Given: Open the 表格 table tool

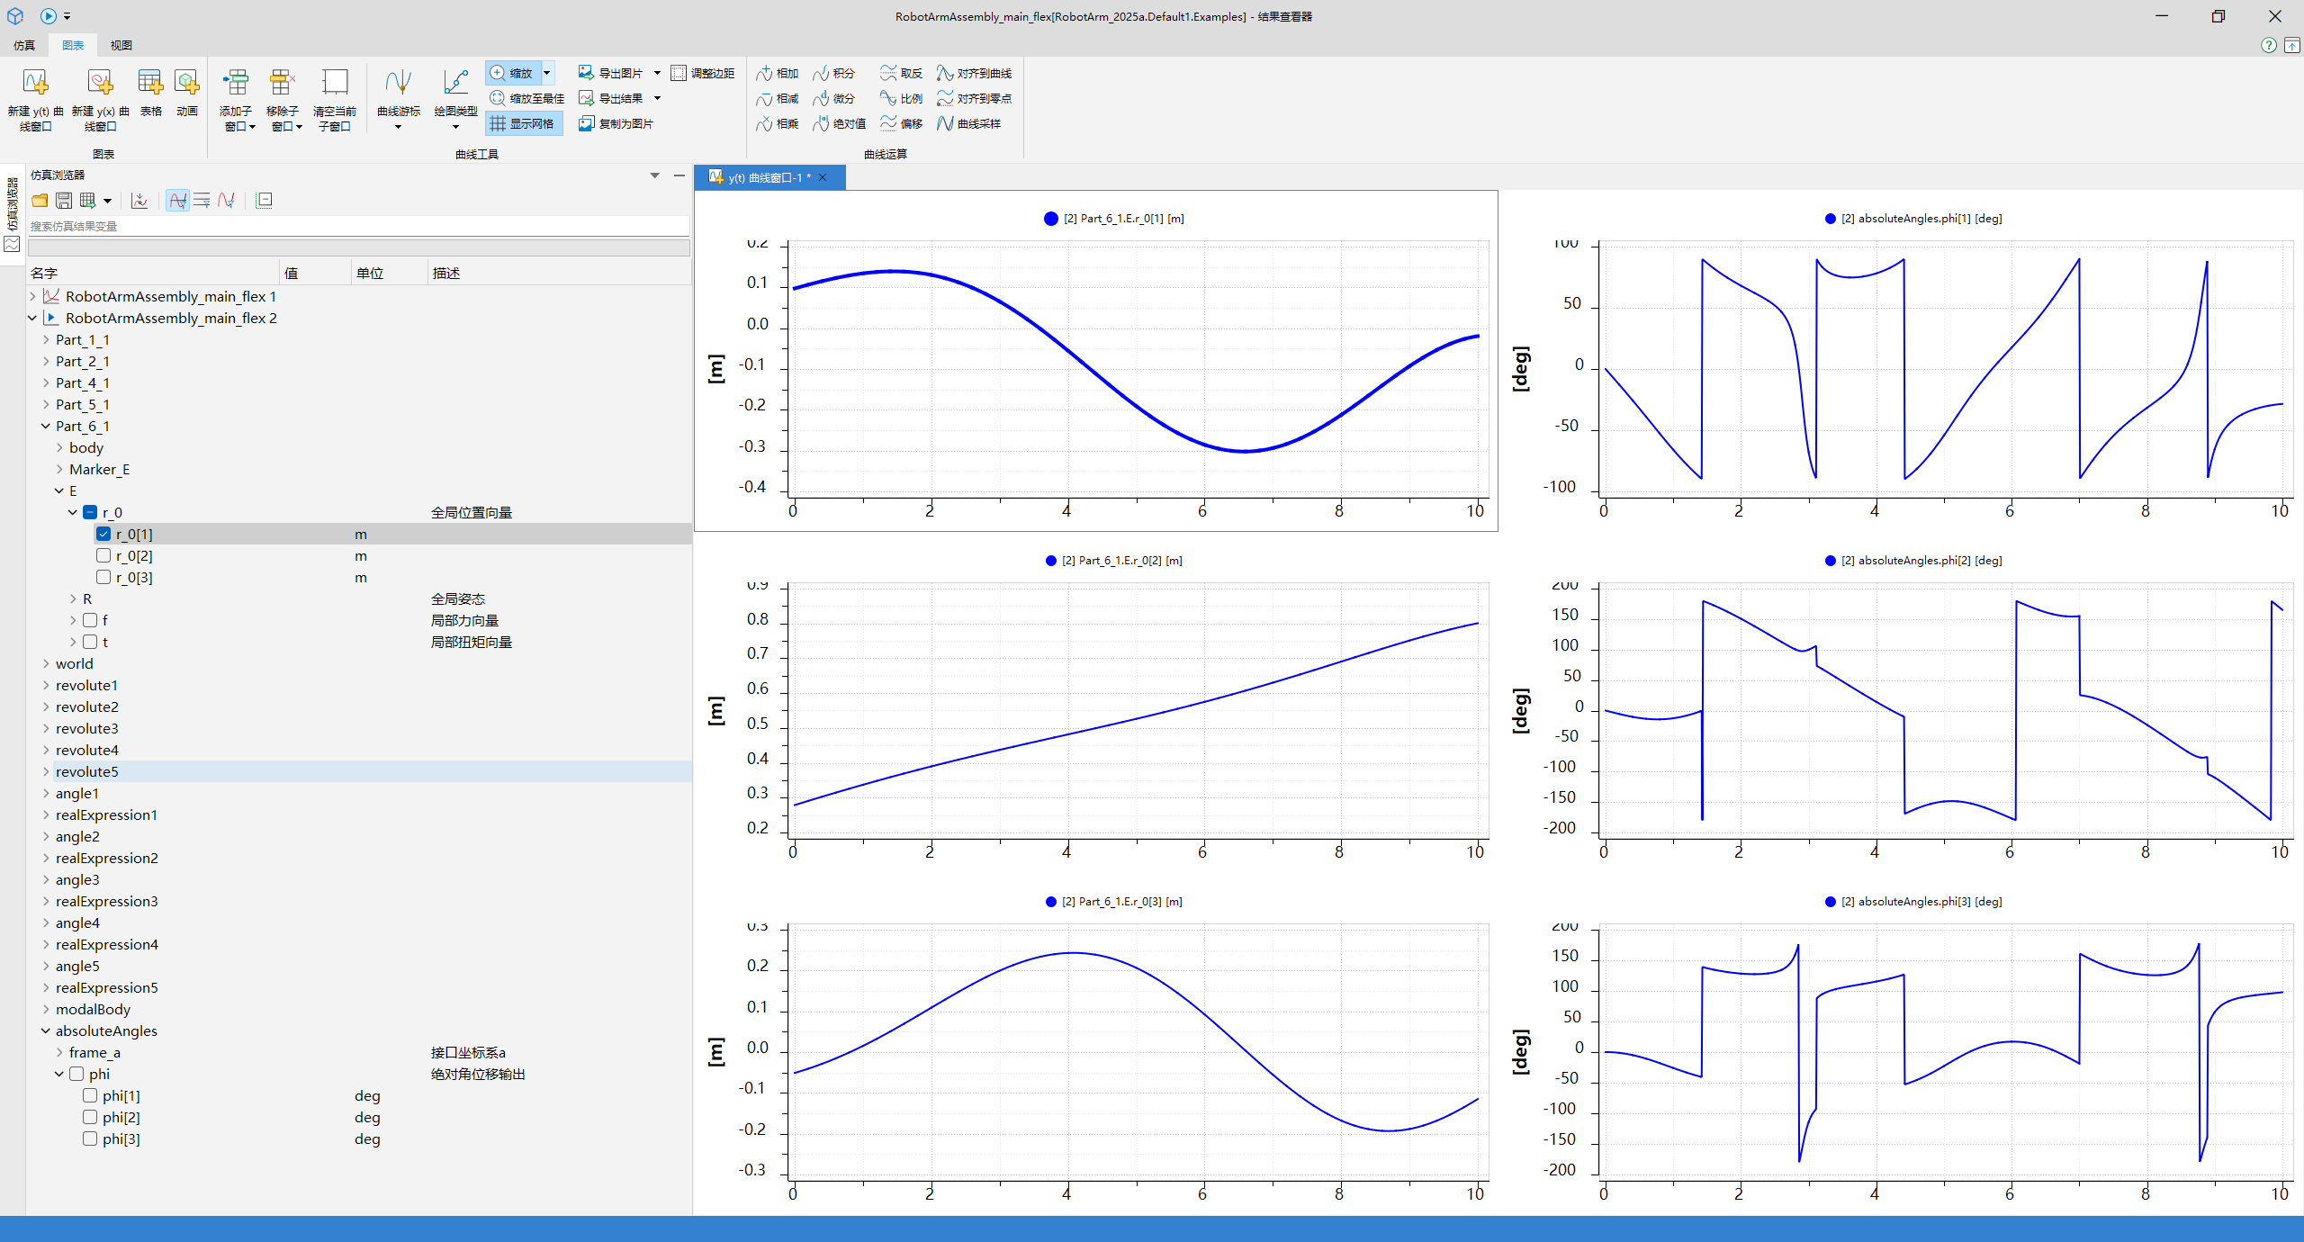Looking at the screenshot, I should tap(150, 93).
